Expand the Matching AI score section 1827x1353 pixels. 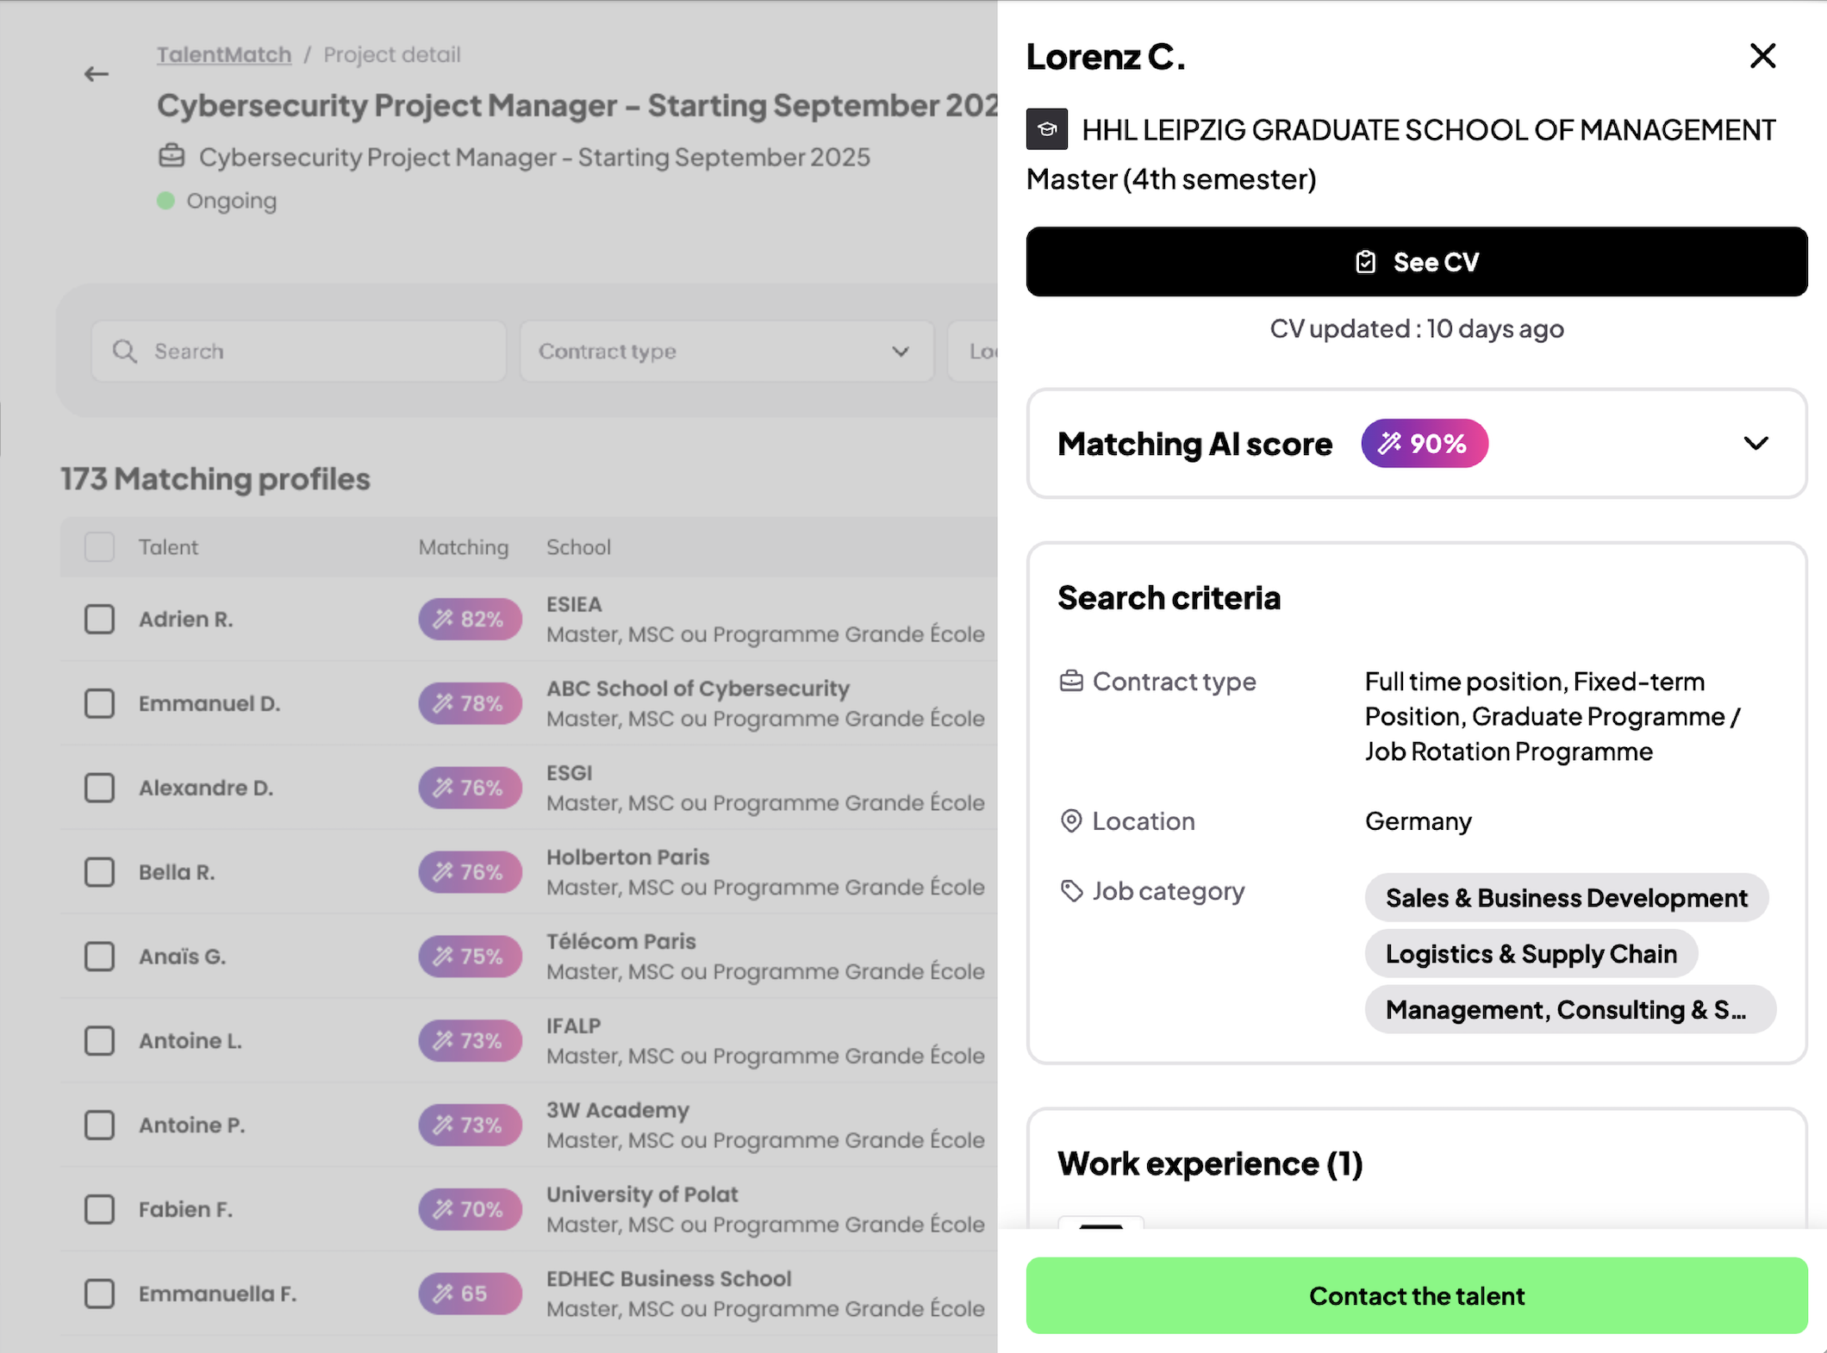[x=1755, y=444]
